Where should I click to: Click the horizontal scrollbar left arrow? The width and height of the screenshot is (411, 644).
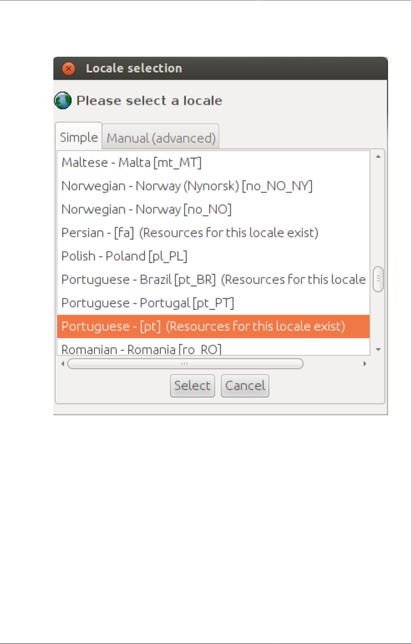click(x=63, y=364)
